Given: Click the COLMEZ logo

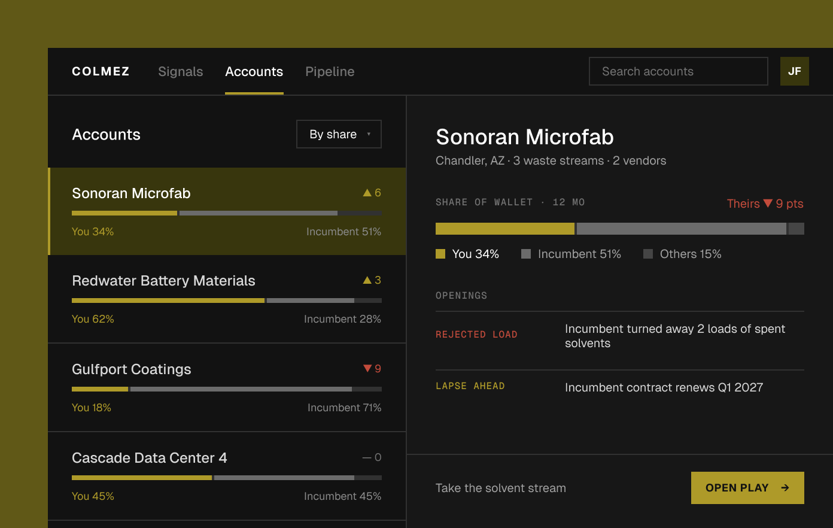Looking at the screenshot, I should click(101, 71).
